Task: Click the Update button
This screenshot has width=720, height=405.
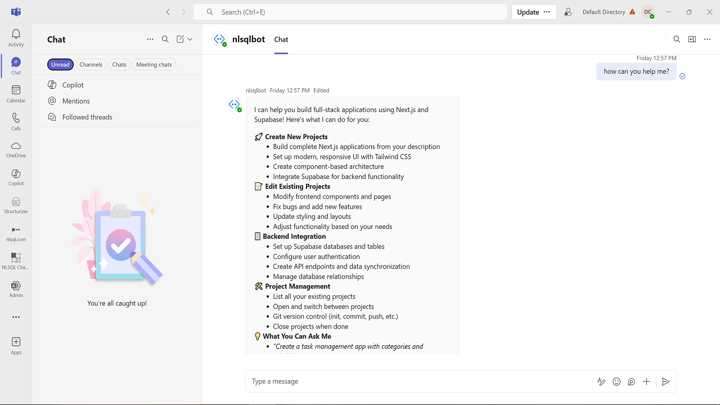Action: click(x=528, y=12)
